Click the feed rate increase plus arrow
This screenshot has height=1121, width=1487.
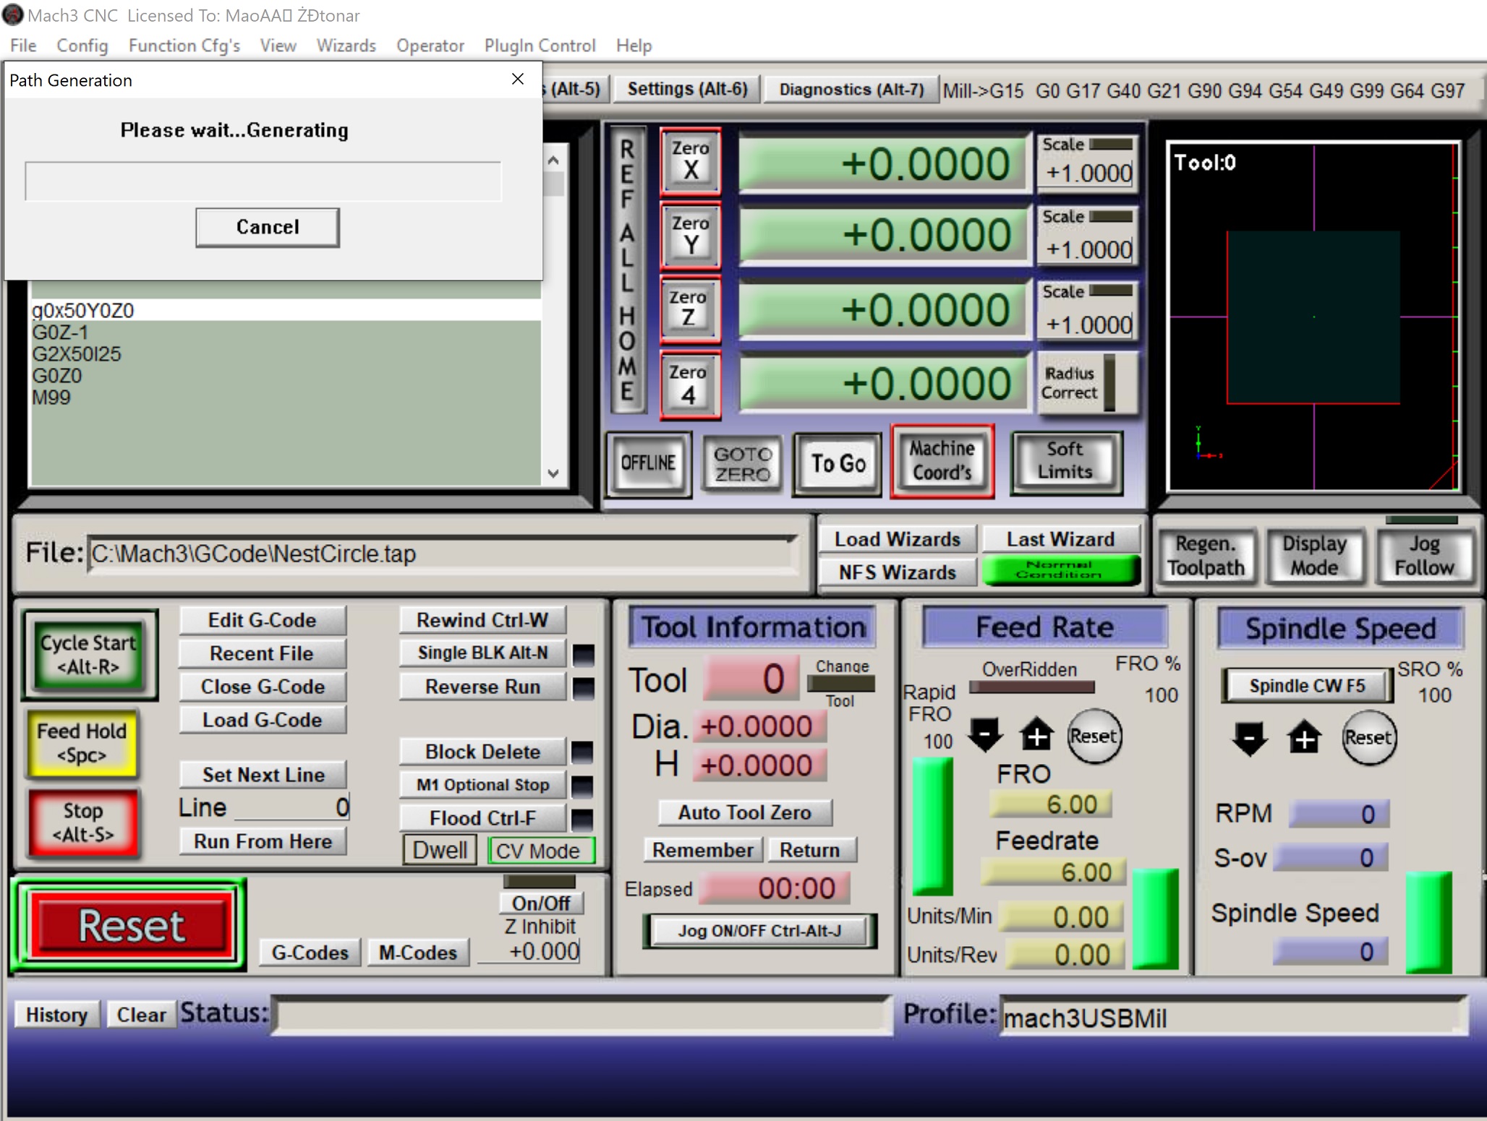pyautogui.click(x=1036, y=734)
